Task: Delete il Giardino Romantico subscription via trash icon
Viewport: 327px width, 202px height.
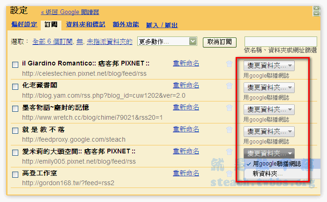Action: tap(229, 64)
